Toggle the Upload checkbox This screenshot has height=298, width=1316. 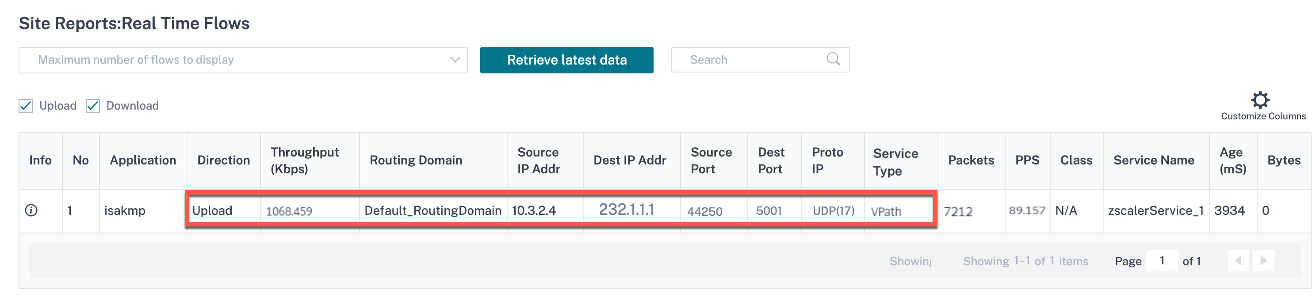26,106
